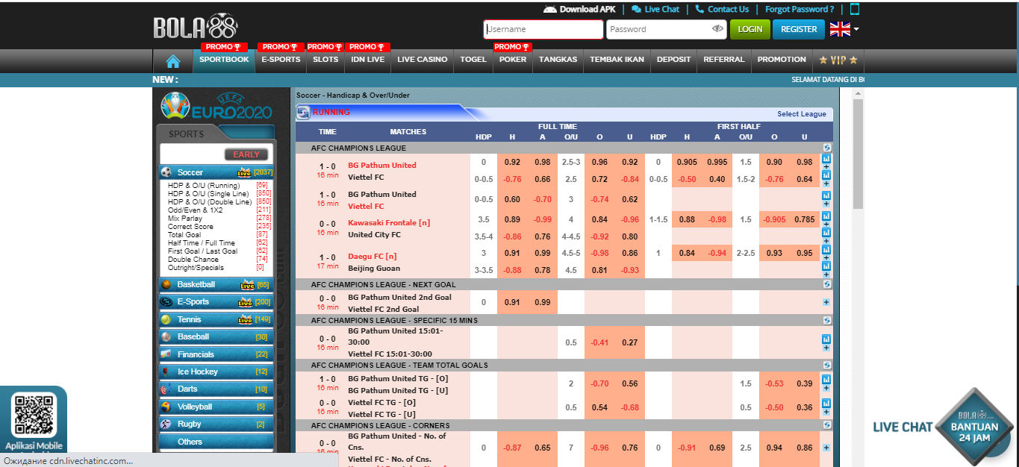Screen dimensions: 1019x467
Task: Open statistics icon for Specific 15 Mins row
Action: click(826, 339)
